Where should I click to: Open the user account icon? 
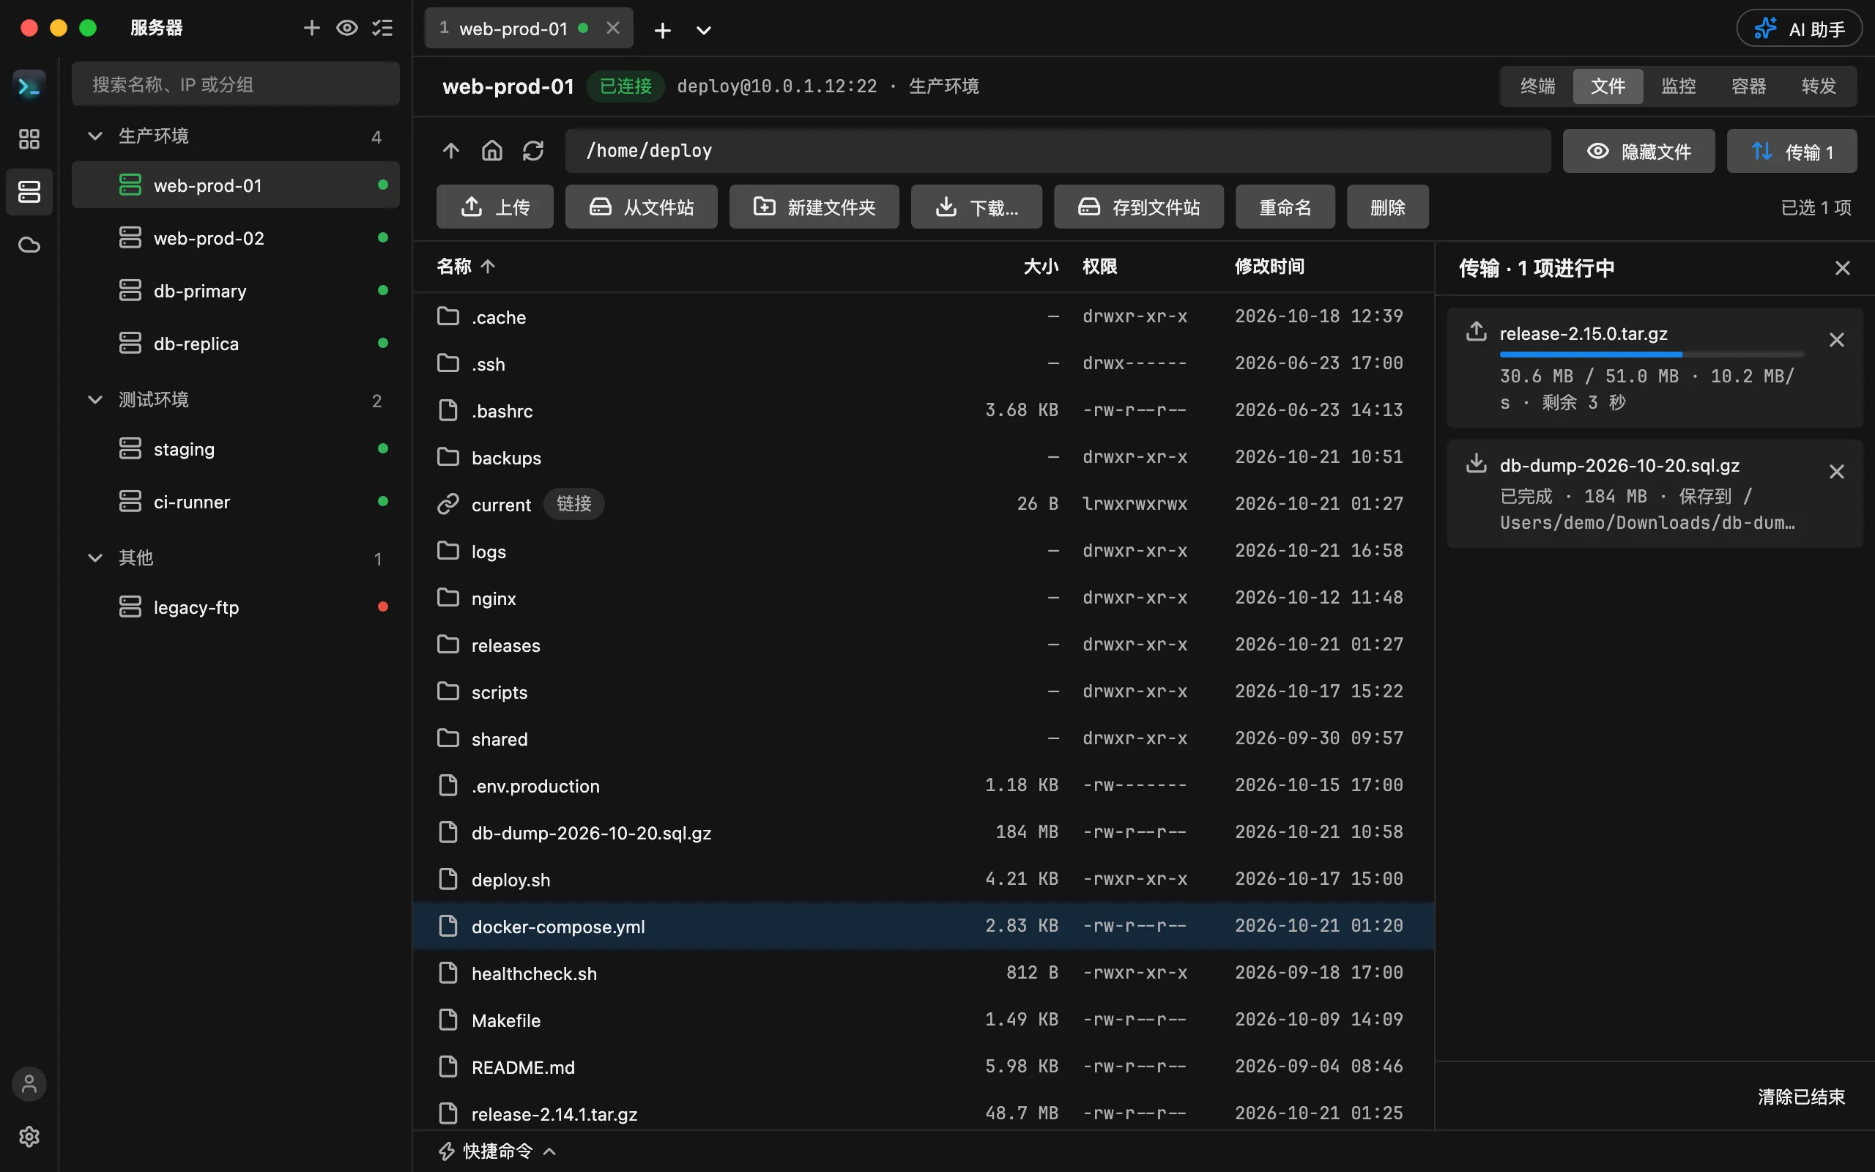pyautogui.click(x=29, y=1083)
